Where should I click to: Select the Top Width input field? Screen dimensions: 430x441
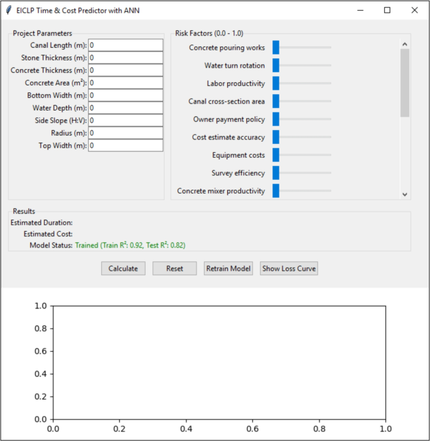click(x=126, y=145)
